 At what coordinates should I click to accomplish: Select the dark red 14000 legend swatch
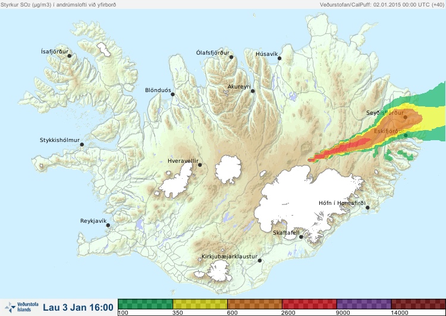click(419, 304)
